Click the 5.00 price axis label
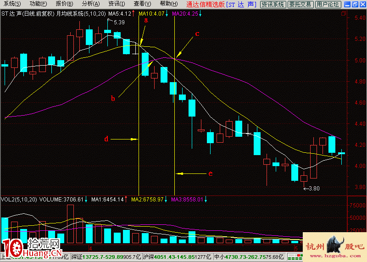This screenshot has width=367, height=262. [x=360, y=61]
